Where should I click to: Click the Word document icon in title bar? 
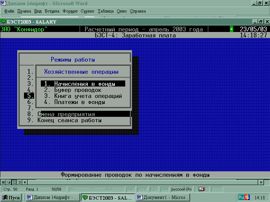[3, 3]
